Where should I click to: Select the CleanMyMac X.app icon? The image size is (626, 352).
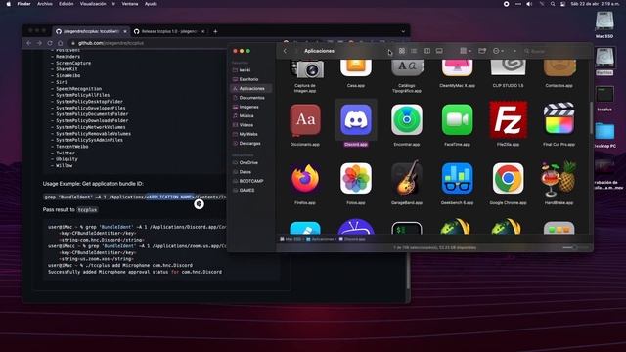(457, 67)
